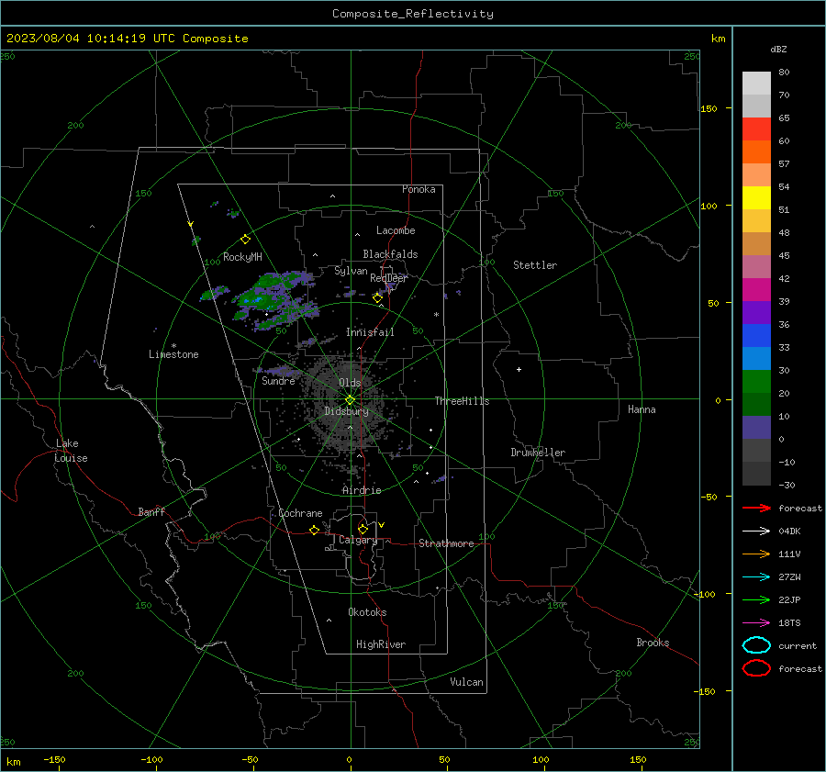Click the yellow diamond marker above Calgary
The width and height of the screenshot is (826, 772).
tap(363, 529)
